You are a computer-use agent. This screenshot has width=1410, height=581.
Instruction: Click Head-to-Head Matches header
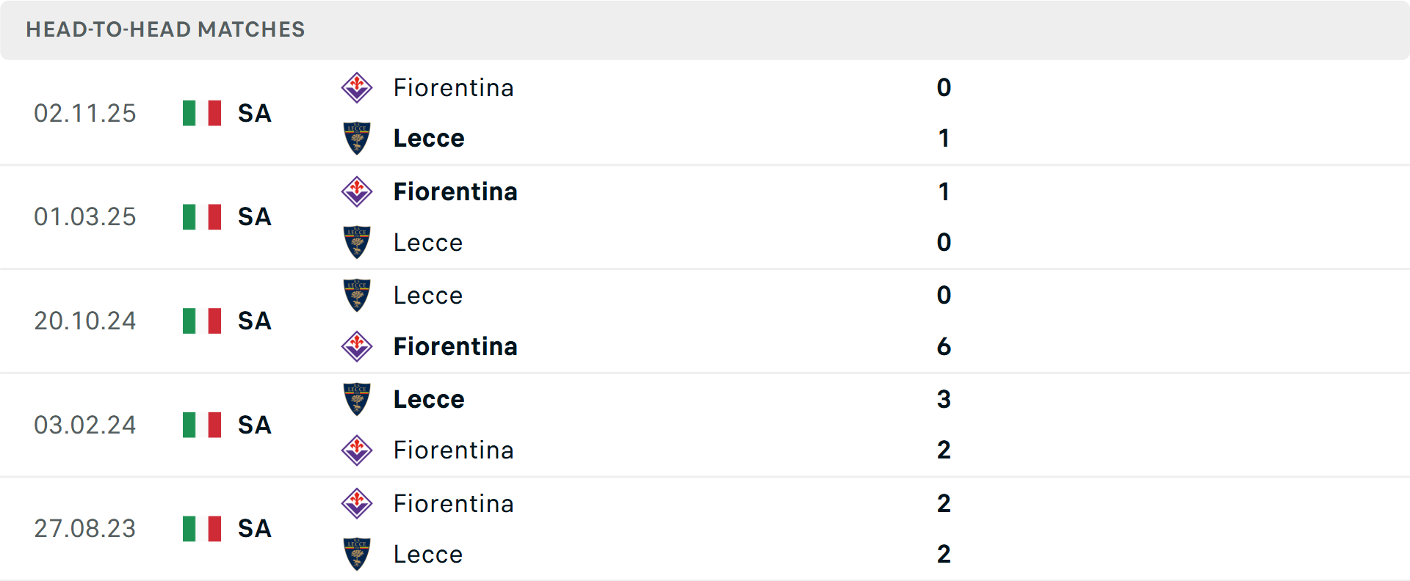coord(165,29)
